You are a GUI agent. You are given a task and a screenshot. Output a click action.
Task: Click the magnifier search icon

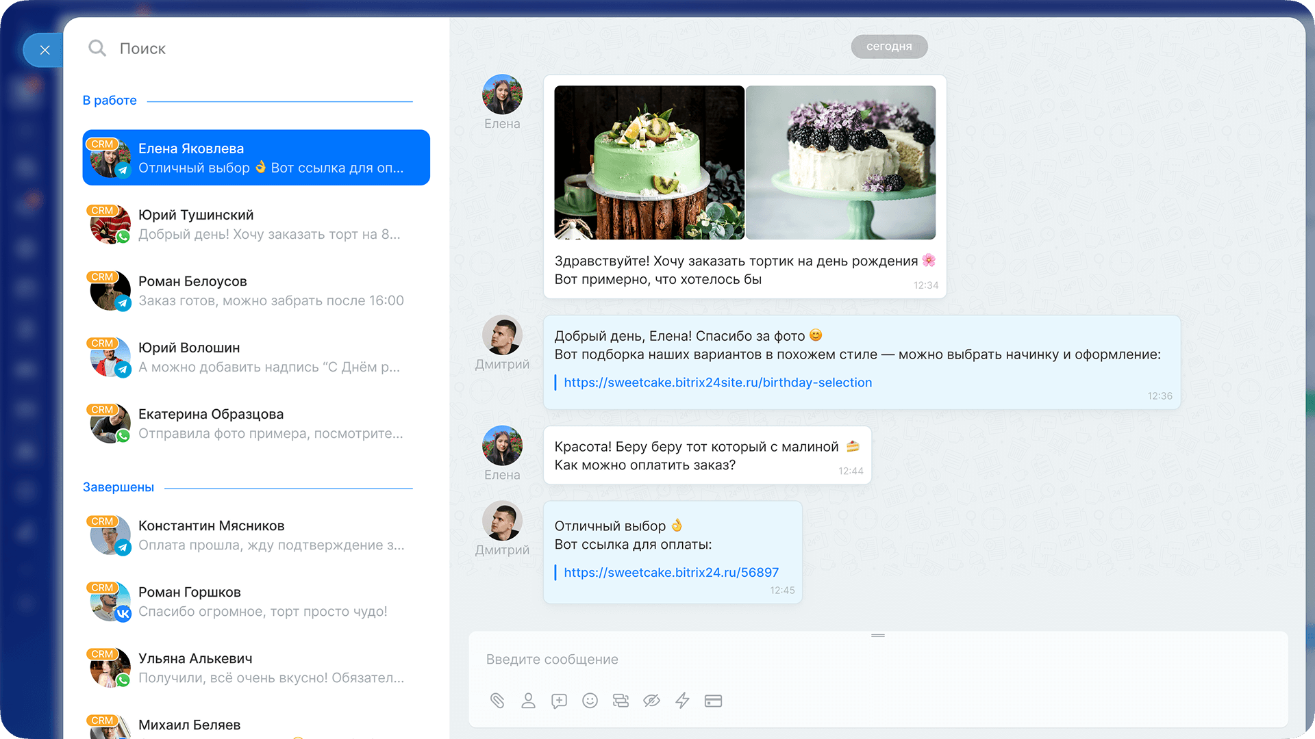coord(97,48)
